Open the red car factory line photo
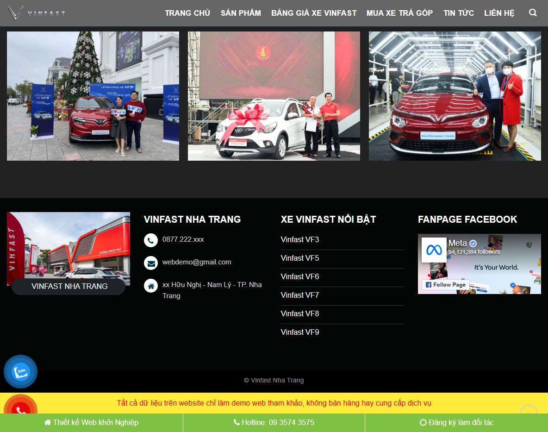This screenshot has height=432, width=548. point(455,96)
